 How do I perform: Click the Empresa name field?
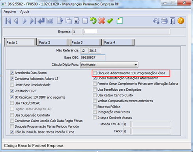click(126, 32)
